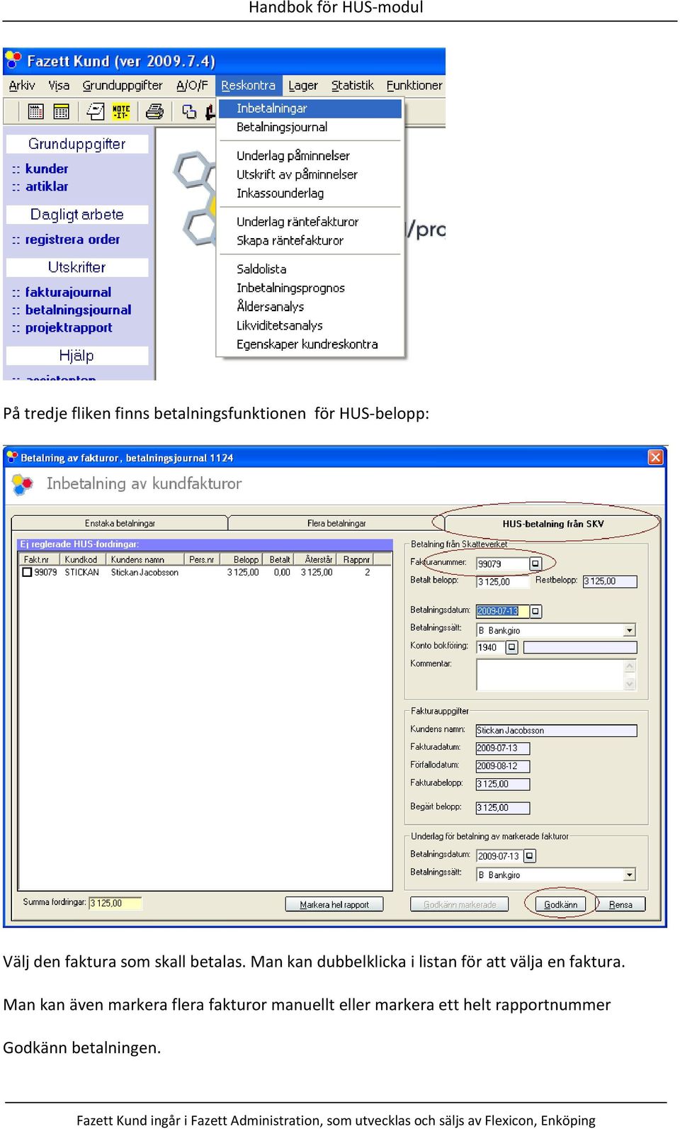Open fakturajournal sidebar link
680x1129 pixels.
68,292
